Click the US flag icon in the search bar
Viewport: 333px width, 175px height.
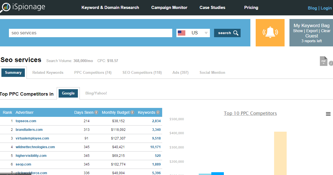182,33
